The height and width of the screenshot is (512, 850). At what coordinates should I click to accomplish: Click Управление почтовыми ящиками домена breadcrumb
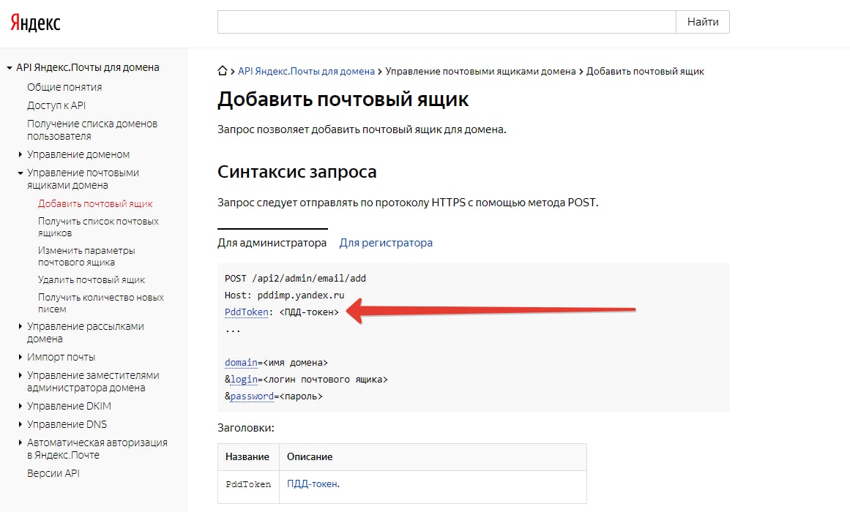tap(480, 72)
